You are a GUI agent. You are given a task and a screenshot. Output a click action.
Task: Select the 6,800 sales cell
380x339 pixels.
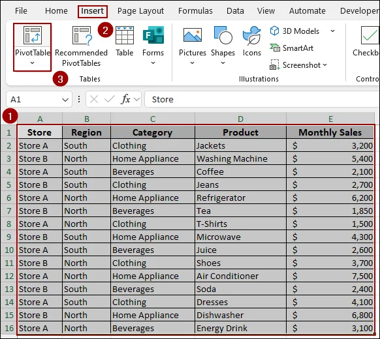(330, 315)
